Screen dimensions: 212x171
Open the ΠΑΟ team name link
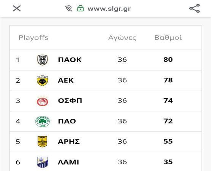click(67, 121)
